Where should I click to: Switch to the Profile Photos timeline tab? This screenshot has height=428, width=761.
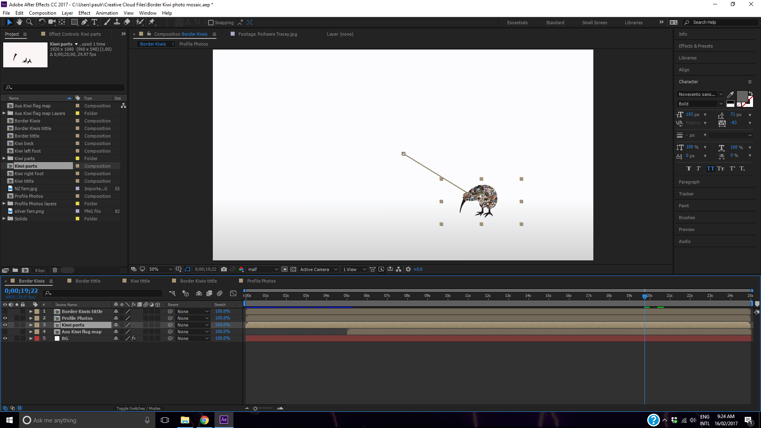click(x=261, y=281)
